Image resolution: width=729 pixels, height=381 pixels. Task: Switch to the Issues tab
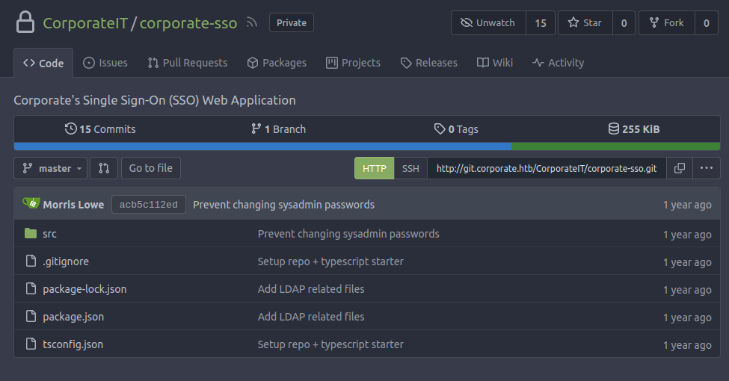point(105,63)
